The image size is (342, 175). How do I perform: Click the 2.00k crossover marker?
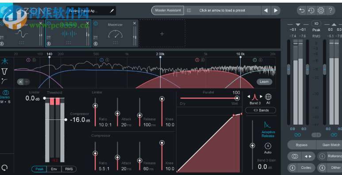coord(160,57)
